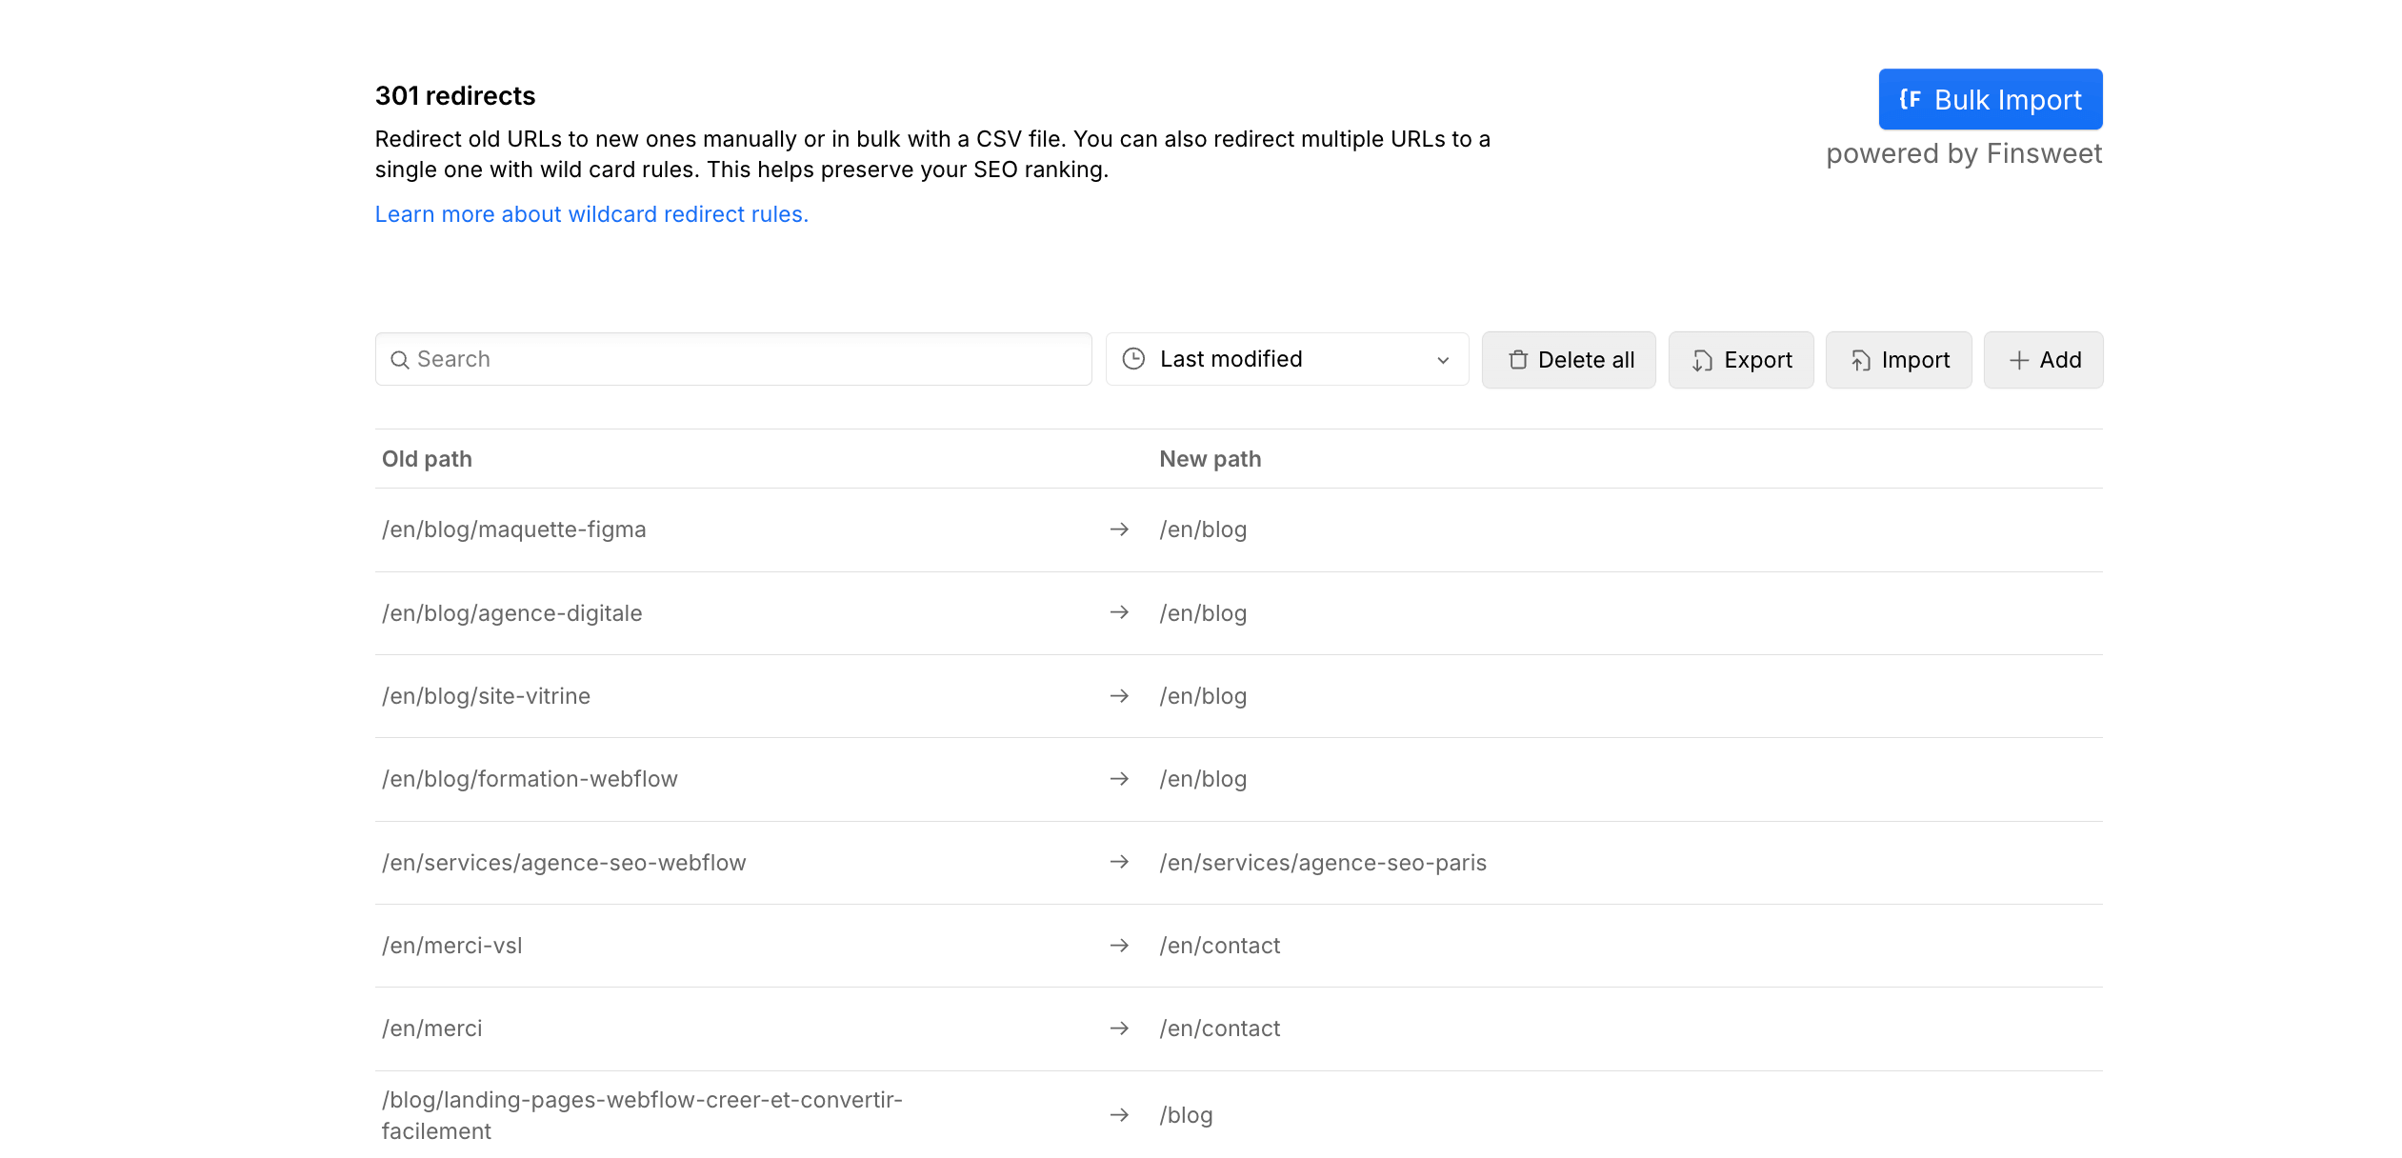Open the Last modified sort dropdown
The width and height of the screenshot is (2402, 1158).
pyautogui.click(x=1287, y=359)
